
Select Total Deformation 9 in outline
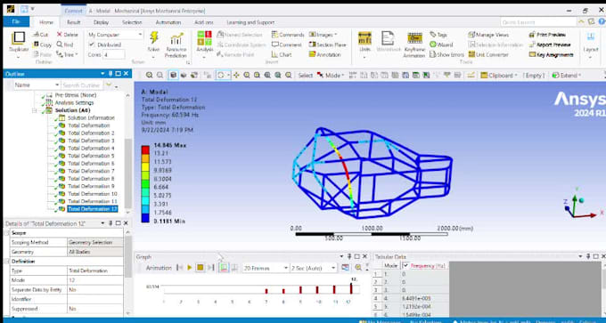click(91, 186)
